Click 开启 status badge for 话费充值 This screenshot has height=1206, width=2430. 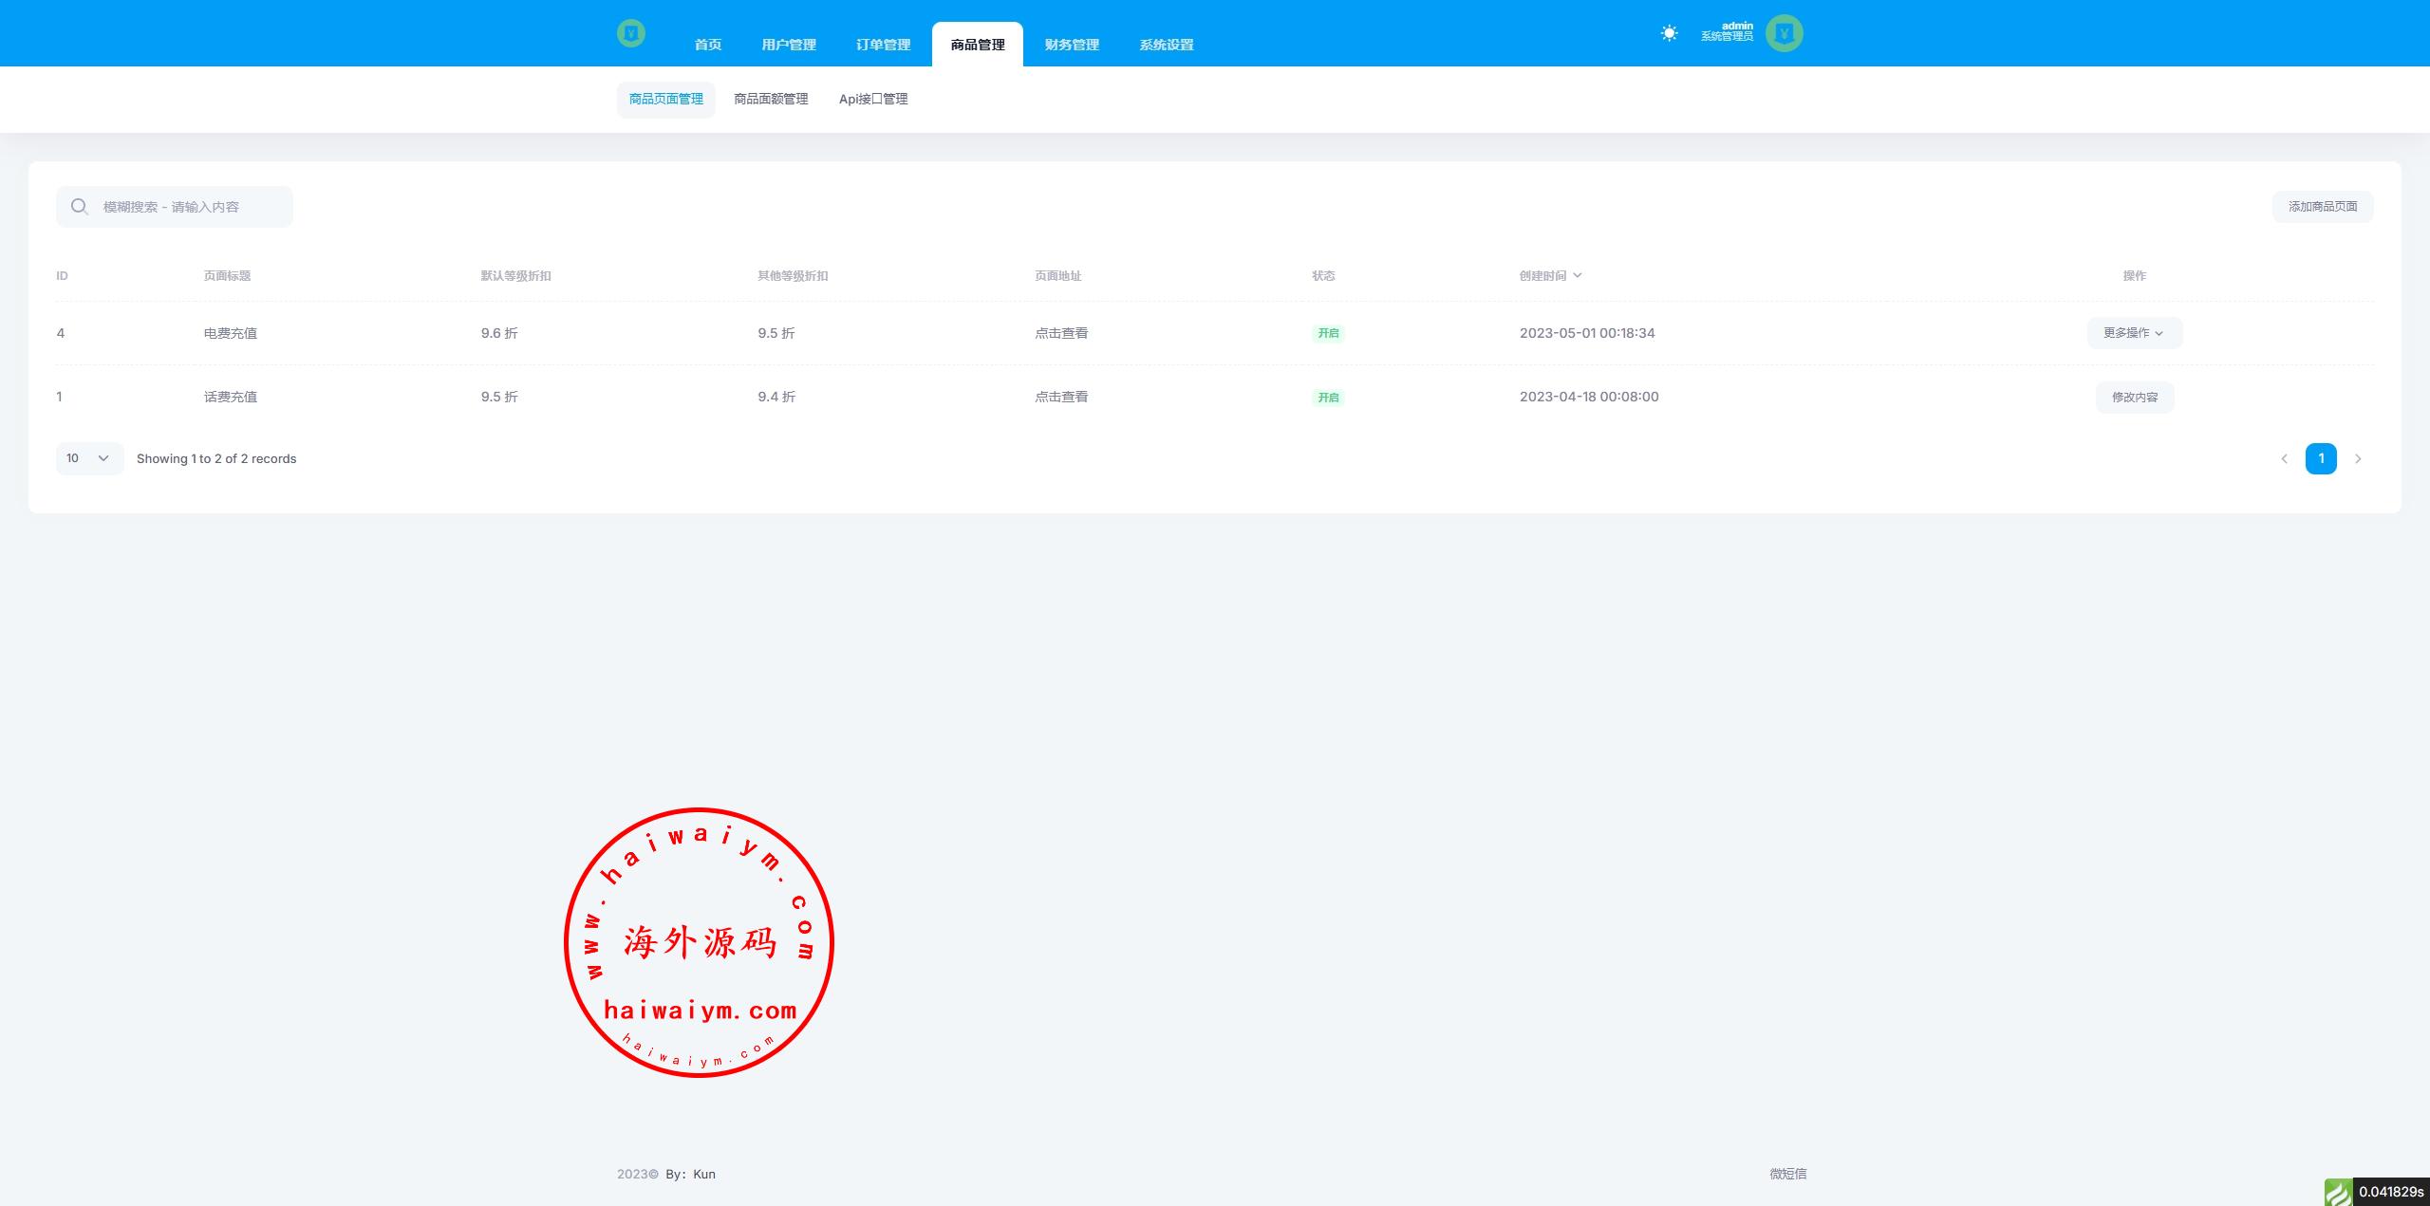pos(1328,398)
